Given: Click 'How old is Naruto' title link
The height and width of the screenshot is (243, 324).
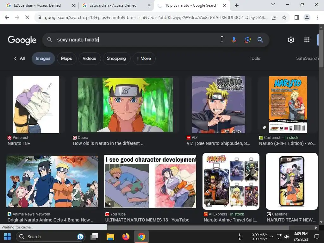Looking at the screenshot, I should click(x=109, y=143).
